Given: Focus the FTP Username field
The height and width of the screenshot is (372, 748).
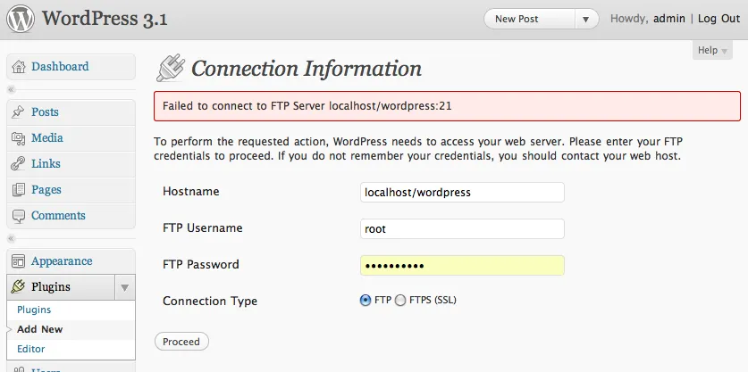Looking at the screenshot, I should [x=462, y=228].
